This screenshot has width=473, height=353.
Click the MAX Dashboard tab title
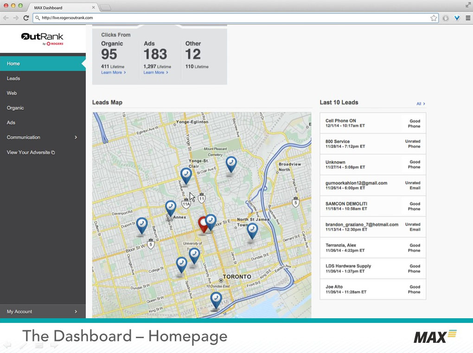[48, 7]
